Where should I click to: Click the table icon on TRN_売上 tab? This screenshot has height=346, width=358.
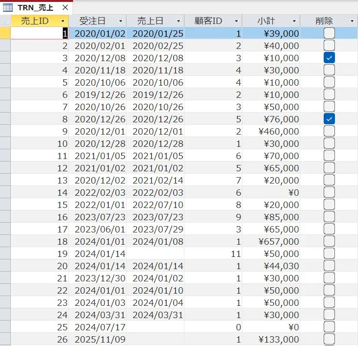point(8,8)
